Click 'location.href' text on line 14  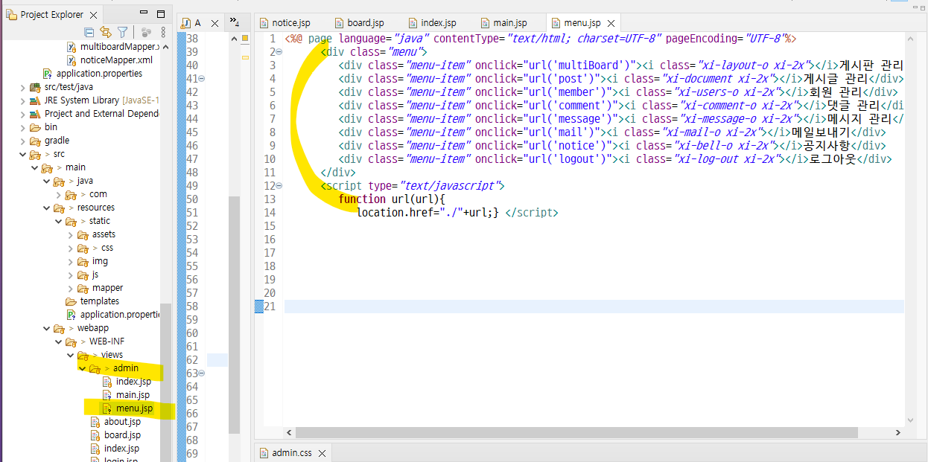pos(394,213)
